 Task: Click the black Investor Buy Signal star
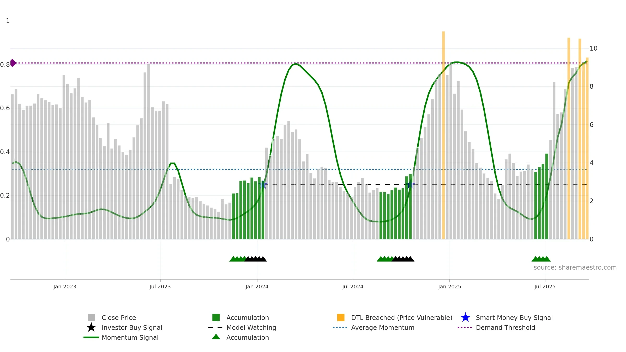pos(91,327)
